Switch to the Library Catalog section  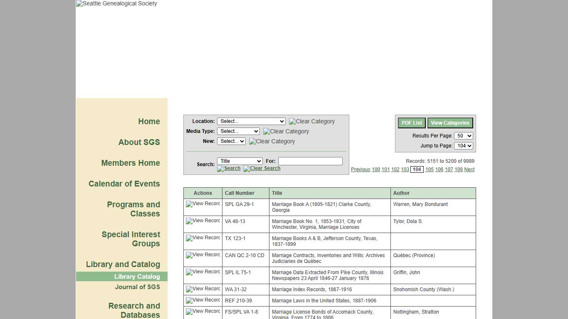(138, 276)
